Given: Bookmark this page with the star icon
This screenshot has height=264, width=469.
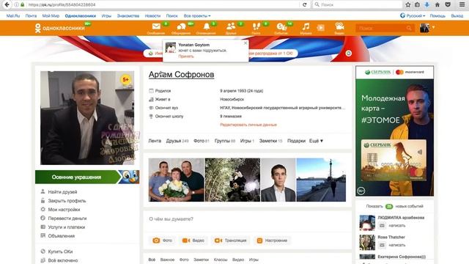Looking at the screenshot, I should tap(407, 5).
